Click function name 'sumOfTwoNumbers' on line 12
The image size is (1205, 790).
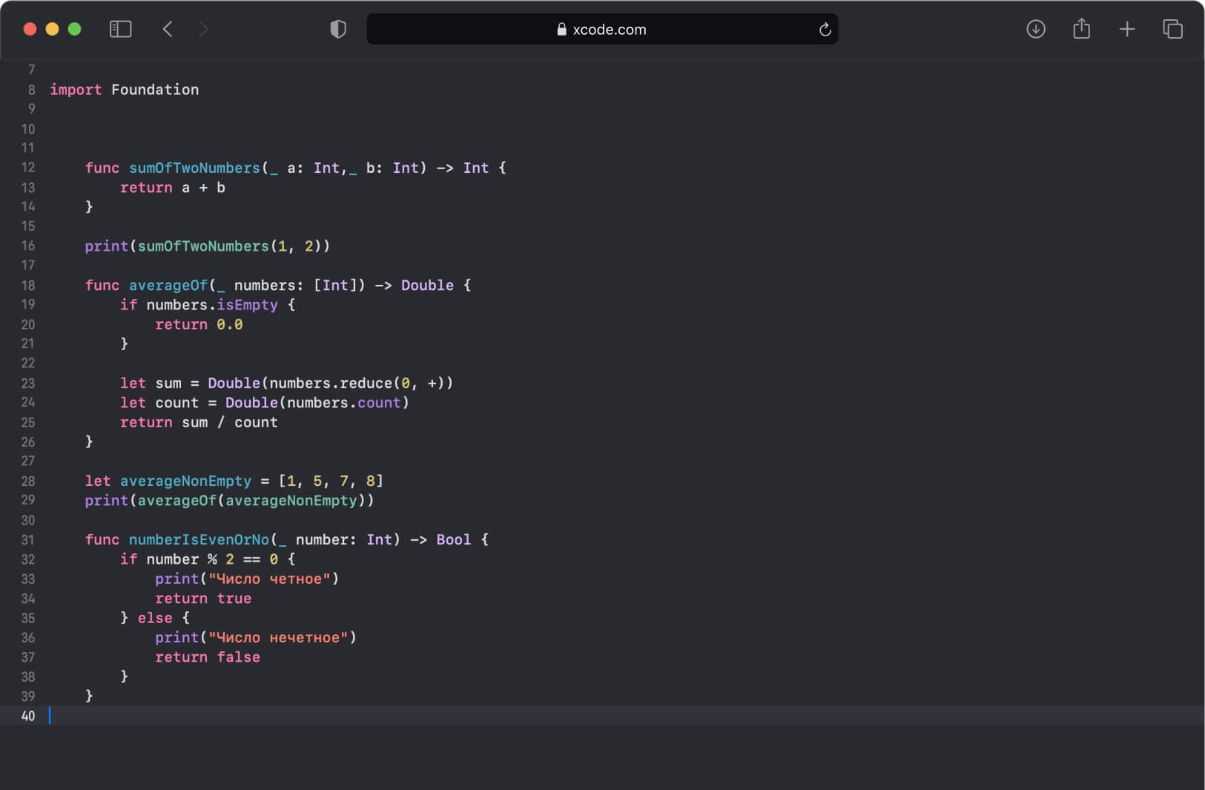[194, 168]
